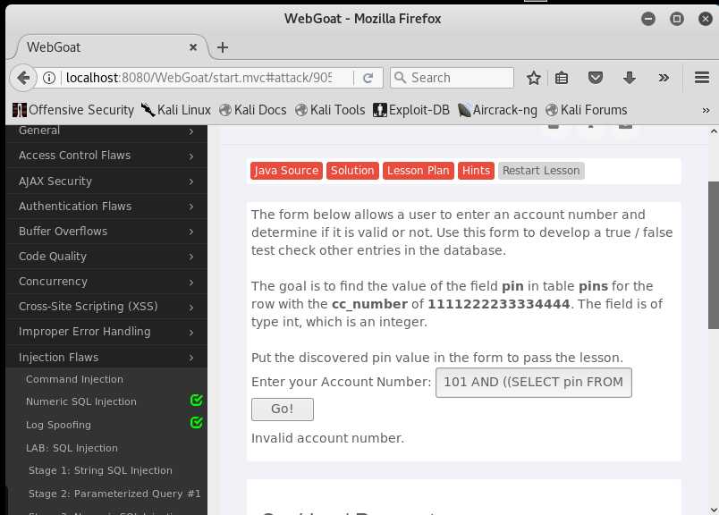The image size is (719, 515).
Task: Click the Account Number input field
Action: (533, 383)
